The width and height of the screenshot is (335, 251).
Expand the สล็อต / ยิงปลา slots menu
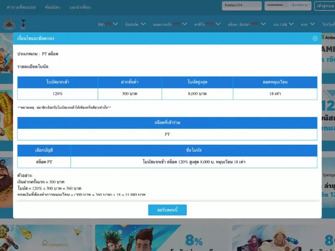247,24
